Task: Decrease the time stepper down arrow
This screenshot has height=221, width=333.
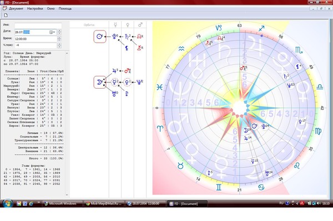Action: coord(59,40)
